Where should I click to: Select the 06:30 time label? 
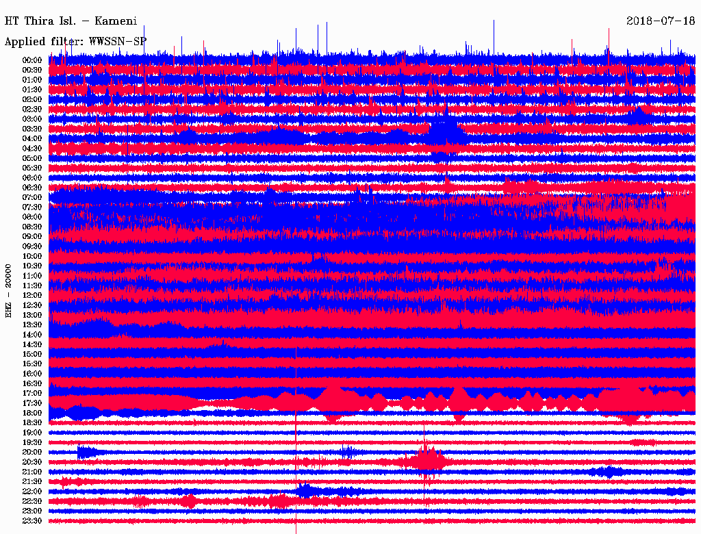point(32,188)
